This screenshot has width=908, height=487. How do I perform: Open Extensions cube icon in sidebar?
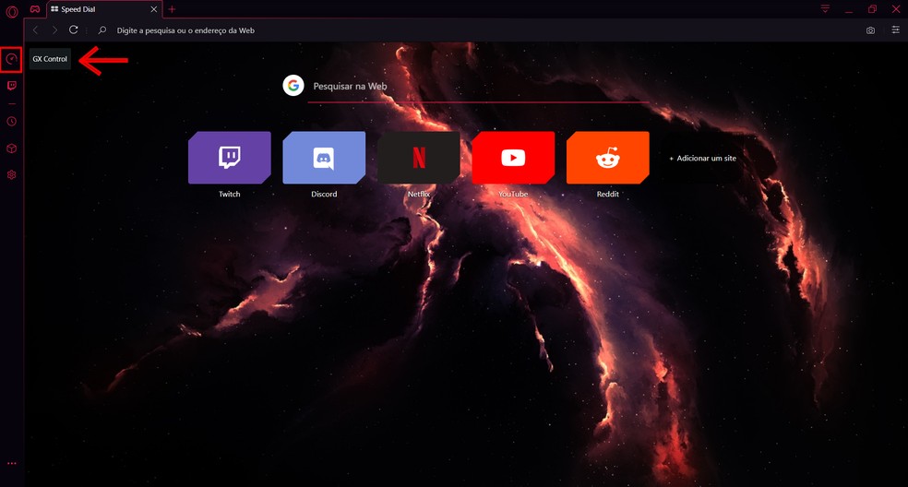[12, 148]
